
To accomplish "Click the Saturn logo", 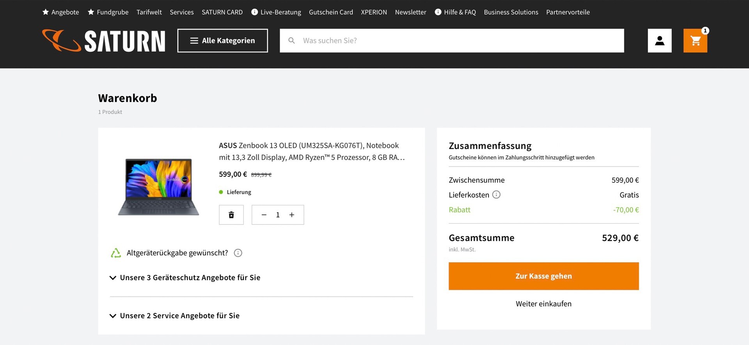I will click(x=104, y=41).
